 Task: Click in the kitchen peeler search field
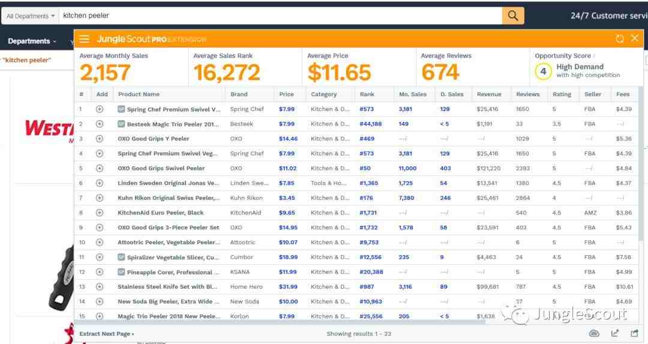281,16
